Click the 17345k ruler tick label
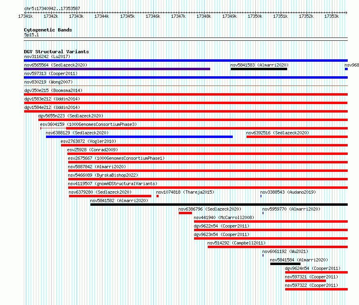Screen dimensions: 359x305 click(x=127, y=16)
